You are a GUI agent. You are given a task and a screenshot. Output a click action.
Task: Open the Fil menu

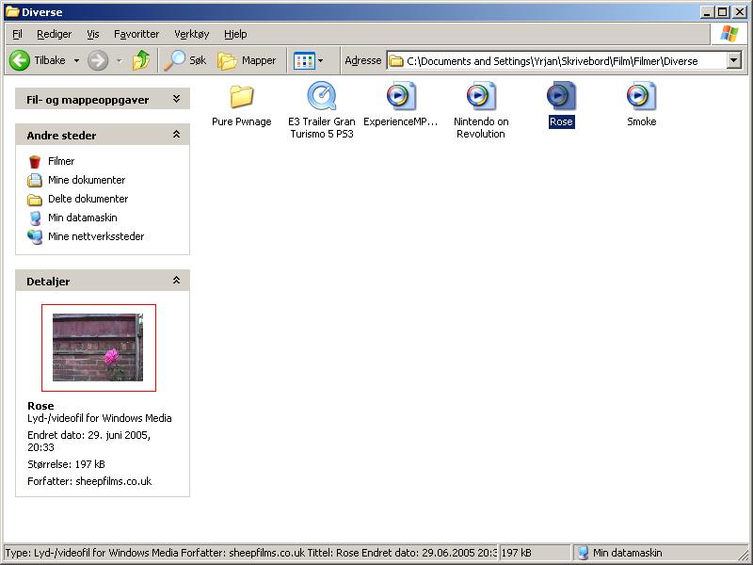tap(17, 34)
